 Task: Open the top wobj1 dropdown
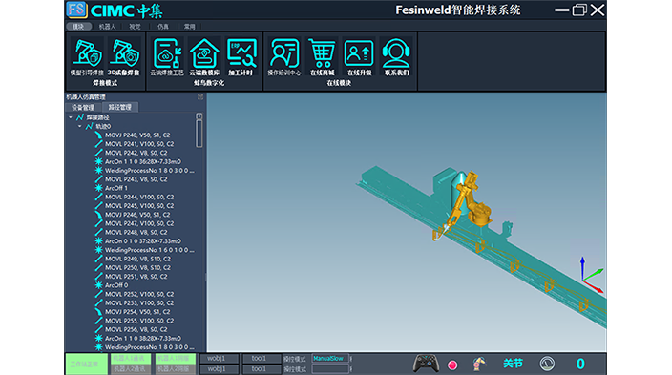pos(219,358)
